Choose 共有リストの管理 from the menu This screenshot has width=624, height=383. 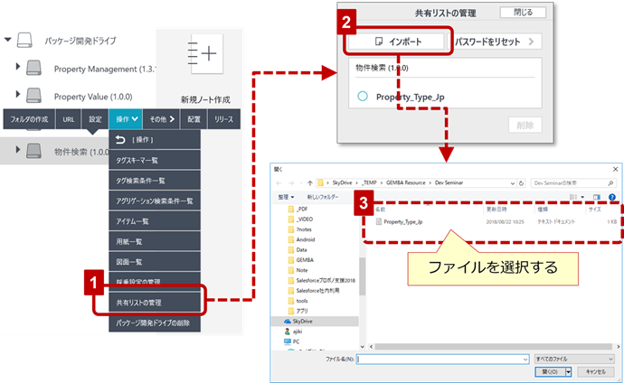tap(155, 303)
